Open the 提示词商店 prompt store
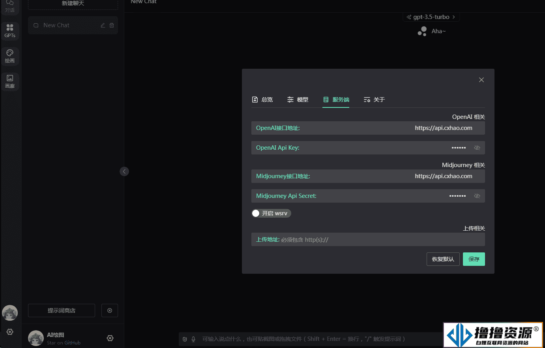The image size is (545, 348). (62, 310)
